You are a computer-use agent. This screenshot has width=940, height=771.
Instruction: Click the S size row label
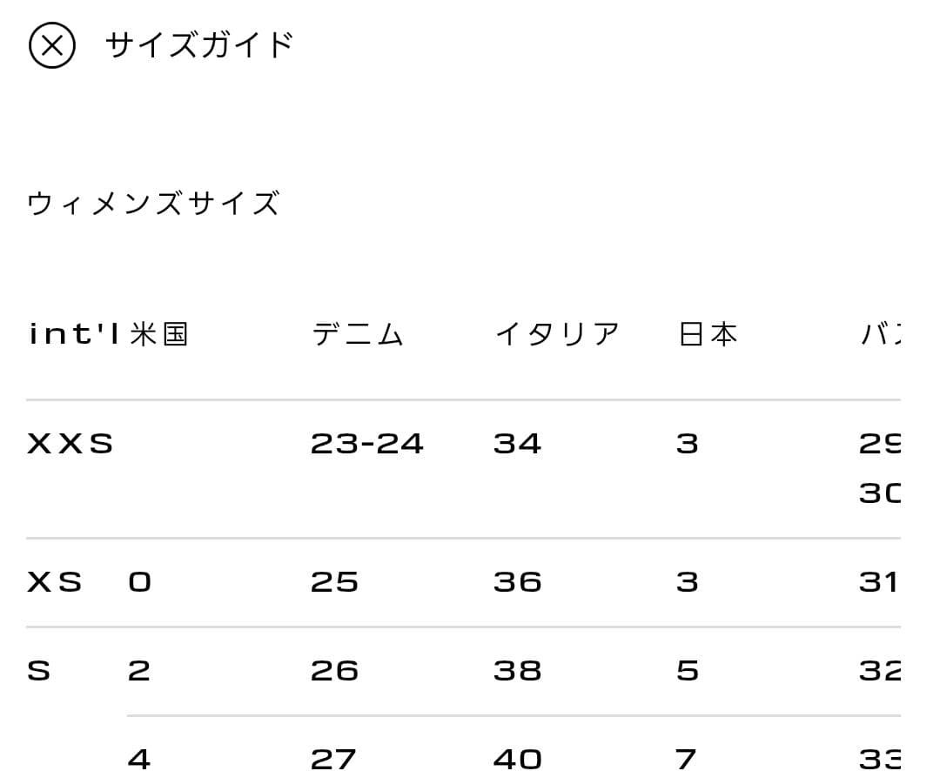tap(39, 671)
